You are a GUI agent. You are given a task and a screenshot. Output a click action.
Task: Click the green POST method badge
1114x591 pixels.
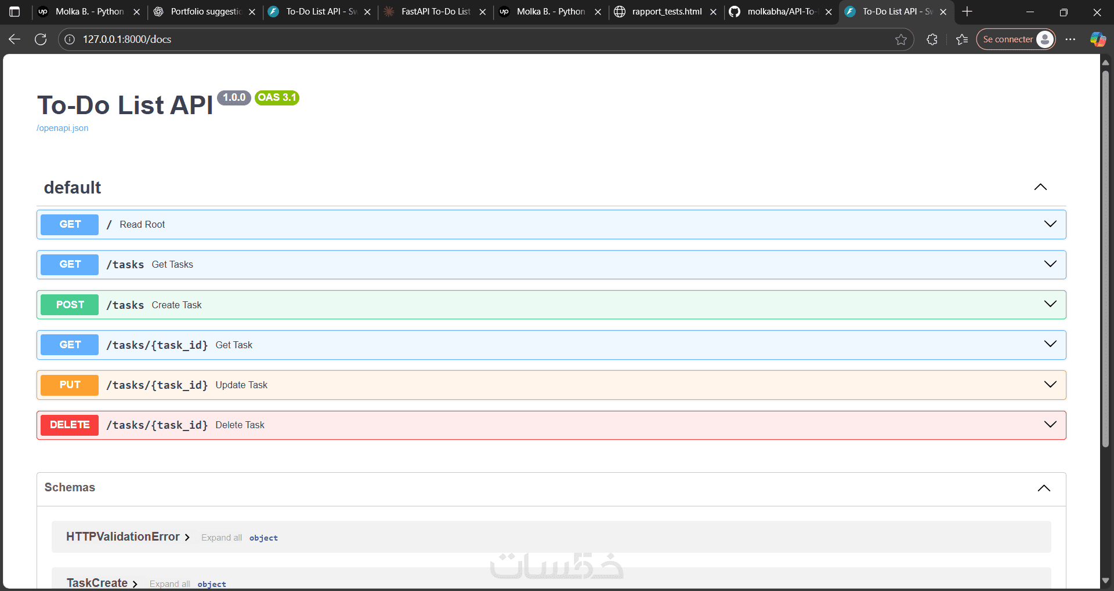(70, 305)
